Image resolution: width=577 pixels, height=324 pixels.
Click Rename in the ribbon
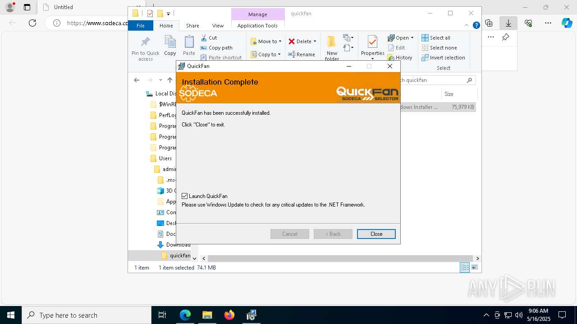pos(302,54)
